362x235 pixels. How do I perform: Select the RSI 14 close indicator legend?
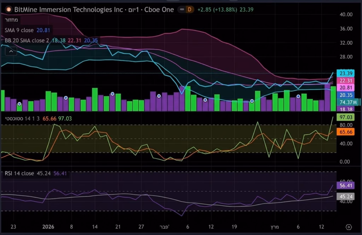19,173
